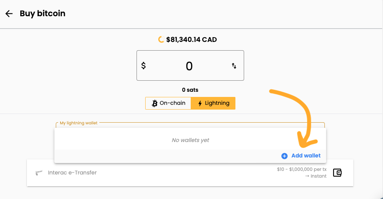Open the My lightning wallet selector

tap(190, 125)
